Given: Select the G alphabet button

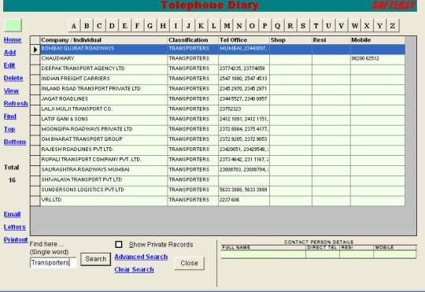Looking at the screenshot, I should (x=150, y=26).
